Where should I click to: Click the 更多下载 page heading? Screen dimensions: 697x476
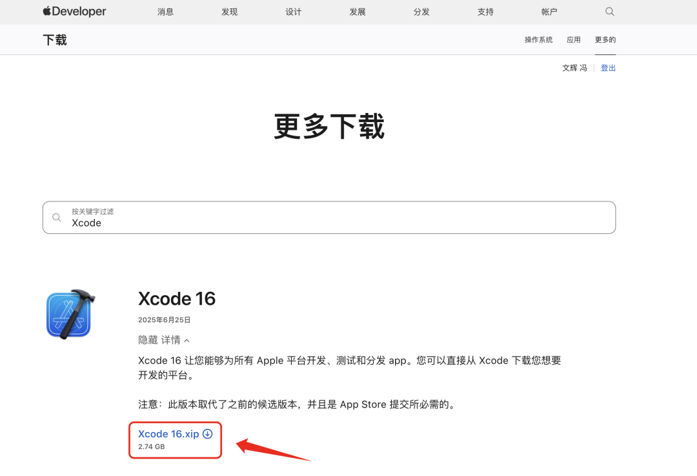coord(329,127)
